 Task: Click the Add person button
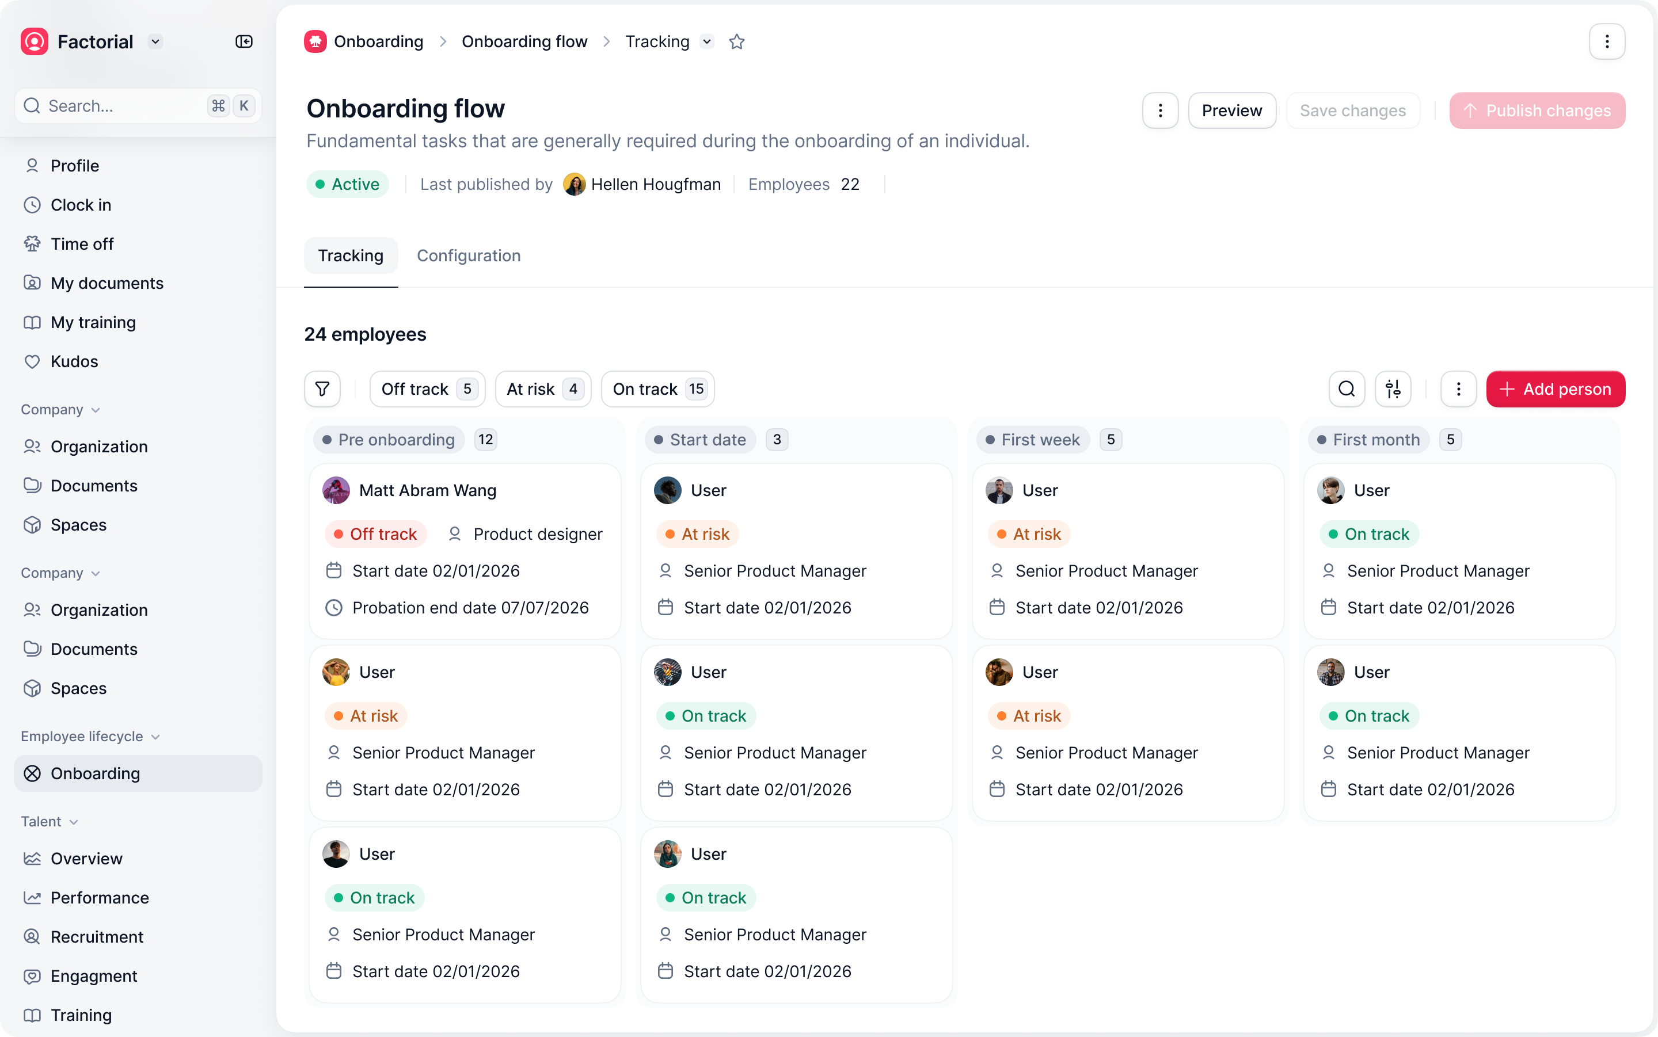click(1555, 389)
